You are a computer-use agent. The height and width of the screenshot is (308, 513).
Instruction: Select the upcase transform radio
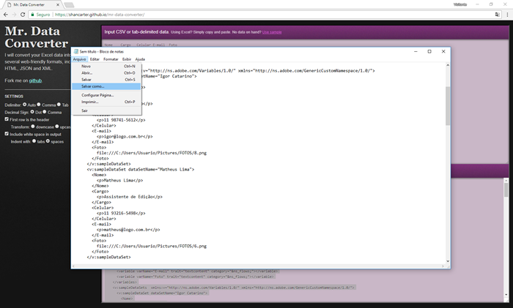pyautogui.click(x=57, y=127)
